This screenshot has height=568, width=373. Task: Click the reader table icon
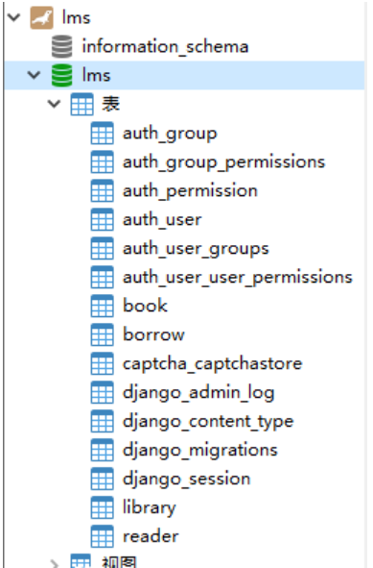[102, 536]
